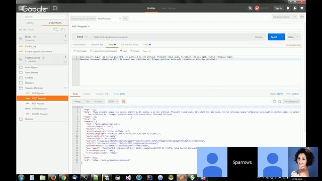Open Send button dropdown arrow

coord(282,37)
